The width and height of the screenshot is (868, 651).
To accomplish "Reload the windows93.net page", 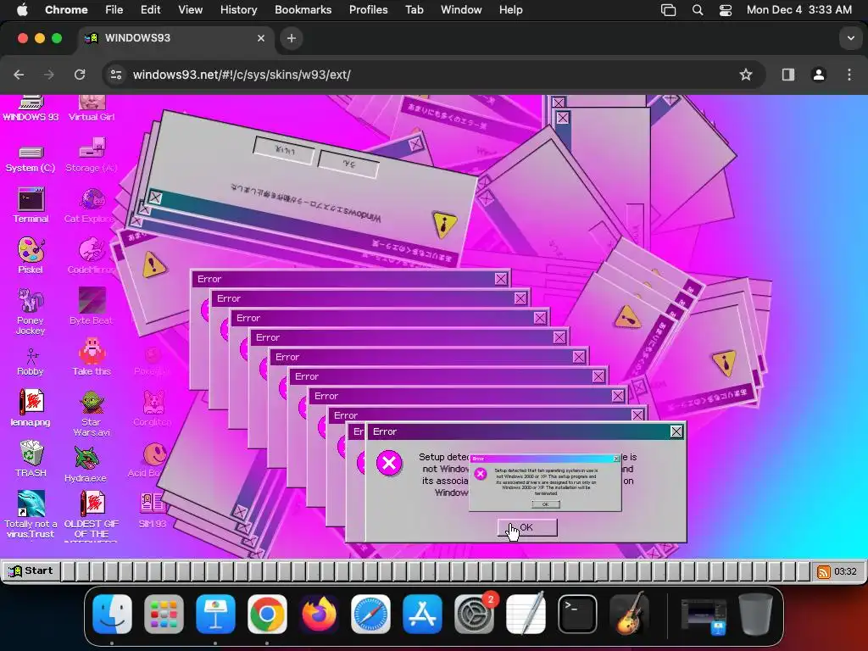I will [80, 75].
